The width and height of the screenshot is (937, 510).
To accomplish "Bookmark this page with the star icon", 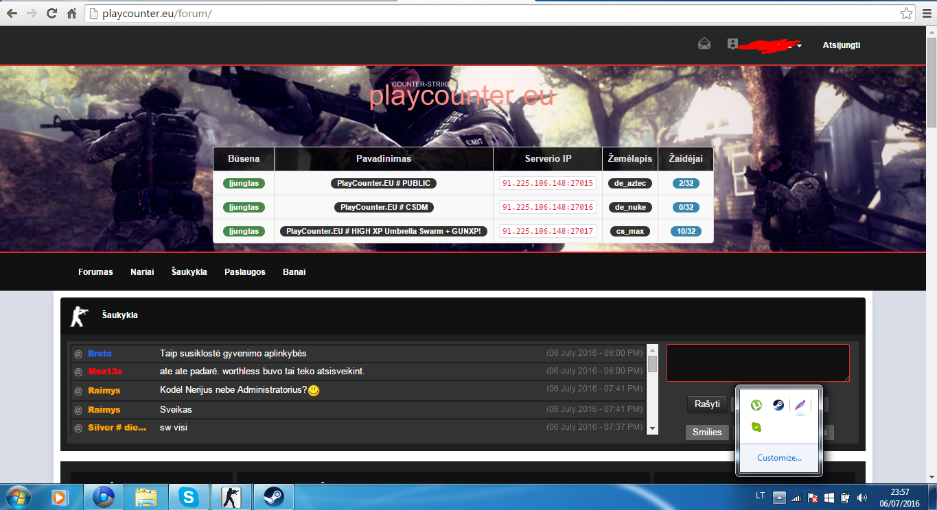I will click(x=907, y=13).
